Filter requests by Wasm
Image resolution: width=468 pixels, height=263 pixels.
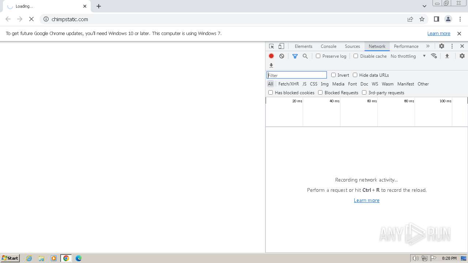coord(388,84)
